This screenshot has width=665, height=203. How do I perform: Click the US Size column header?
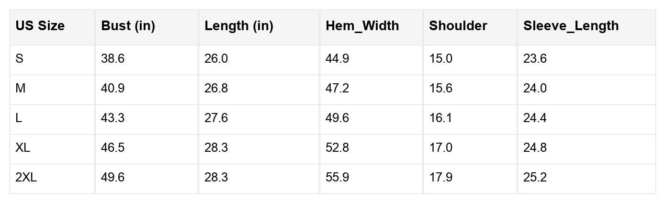coord(40,26)
